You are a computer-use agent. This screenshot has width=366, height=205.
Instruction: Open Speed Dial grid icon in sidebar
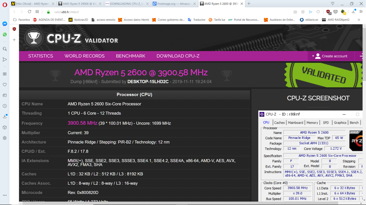[x=5, y=74]
